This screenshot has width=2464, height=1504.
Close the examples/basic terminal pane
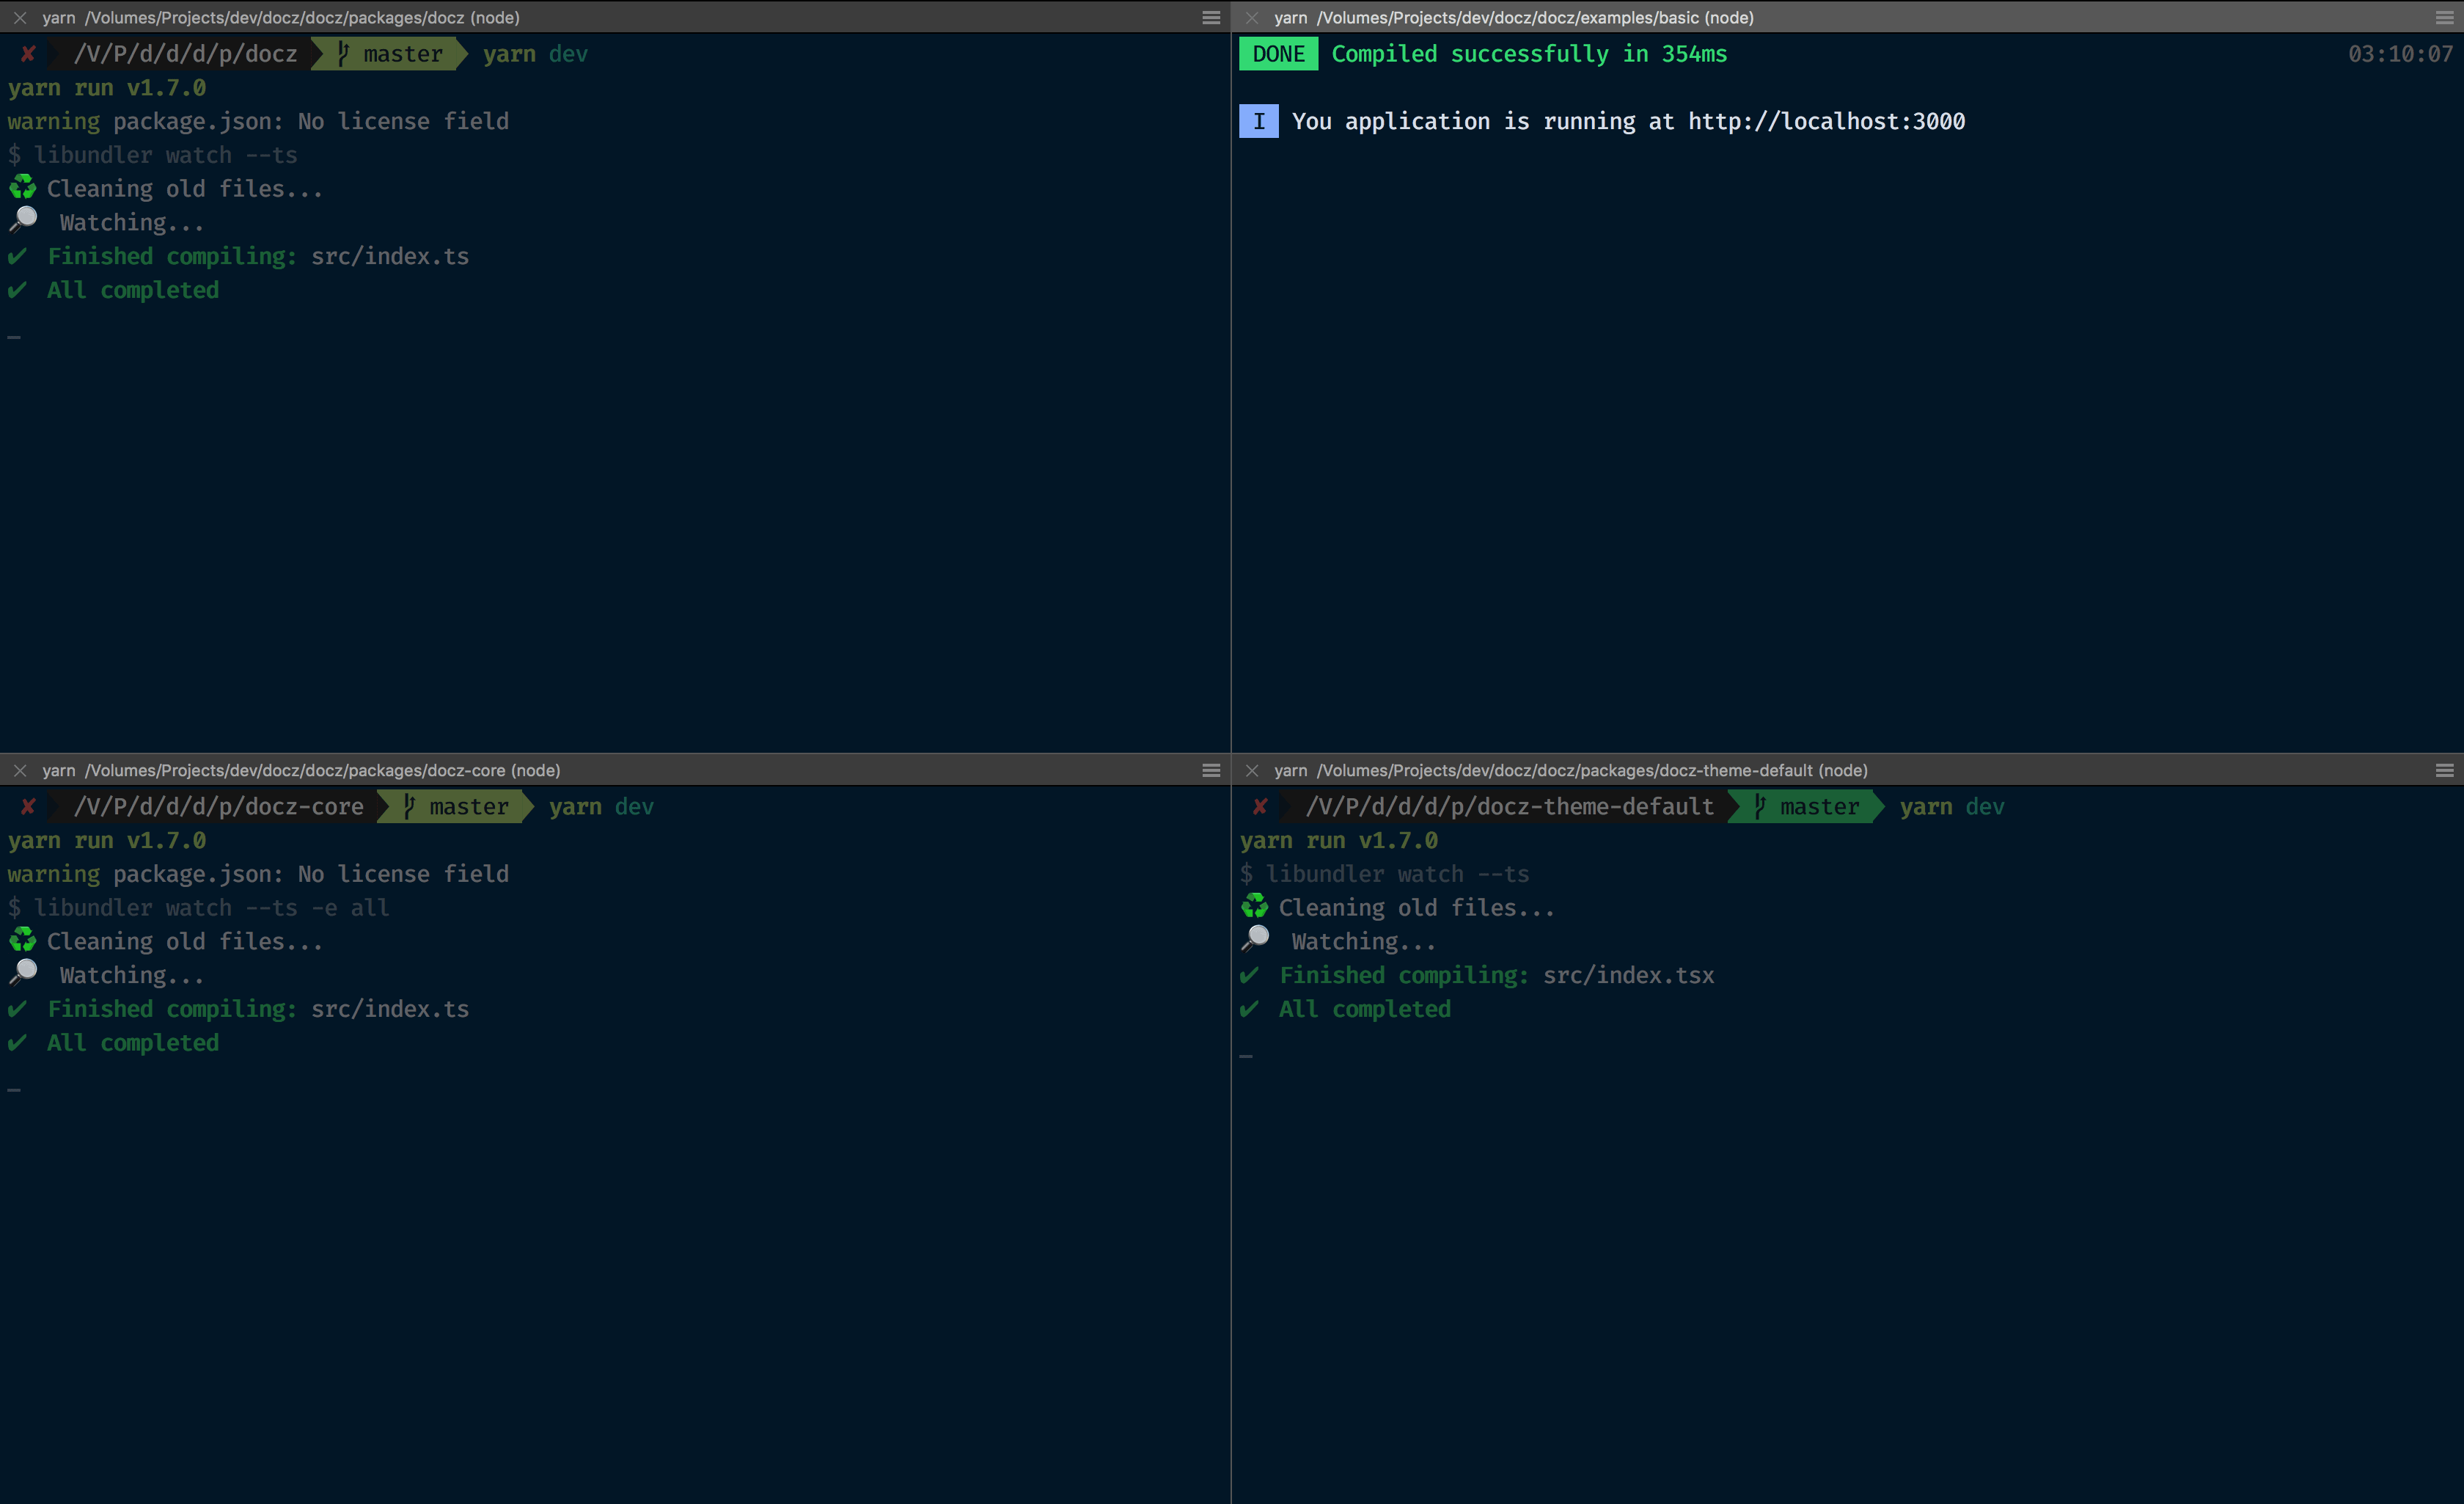tap(1251, 18)
